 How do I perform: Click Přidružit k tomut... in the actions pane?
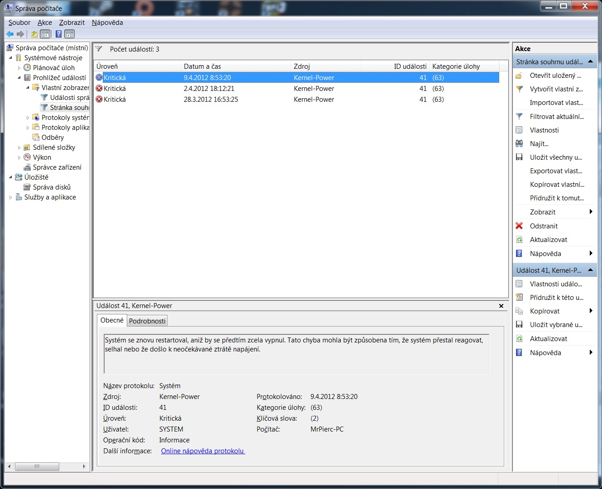[x=557, y=198]
